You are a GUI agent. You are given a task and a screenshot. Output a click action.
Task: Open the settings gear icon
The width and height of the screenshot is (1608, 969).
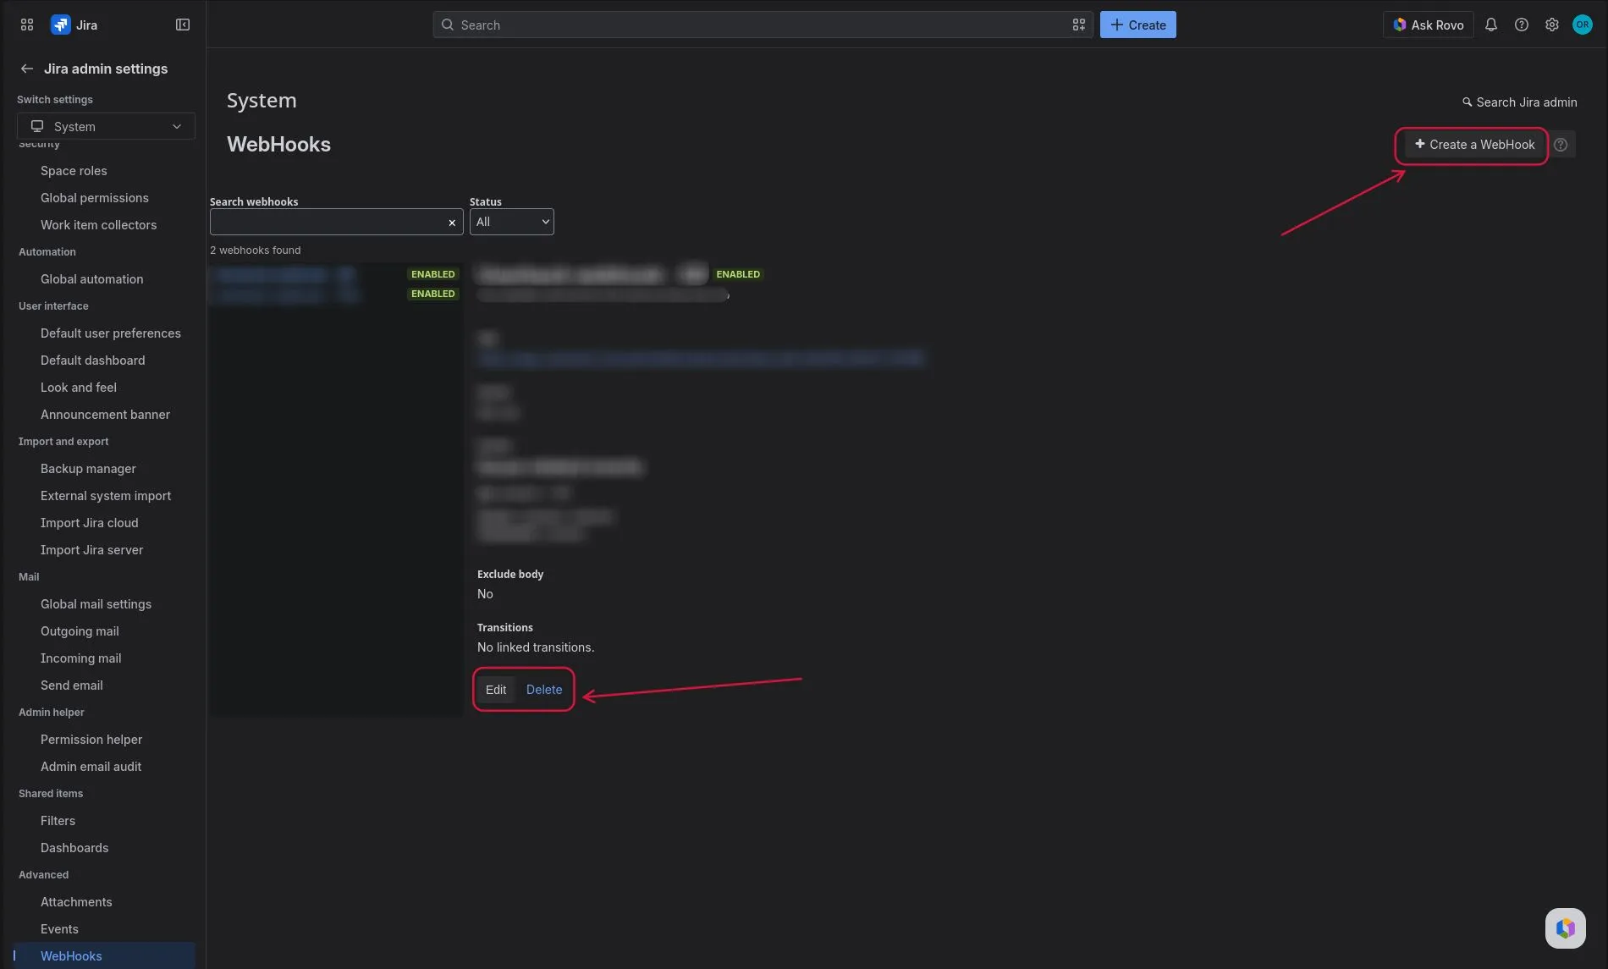[1552, 25]
